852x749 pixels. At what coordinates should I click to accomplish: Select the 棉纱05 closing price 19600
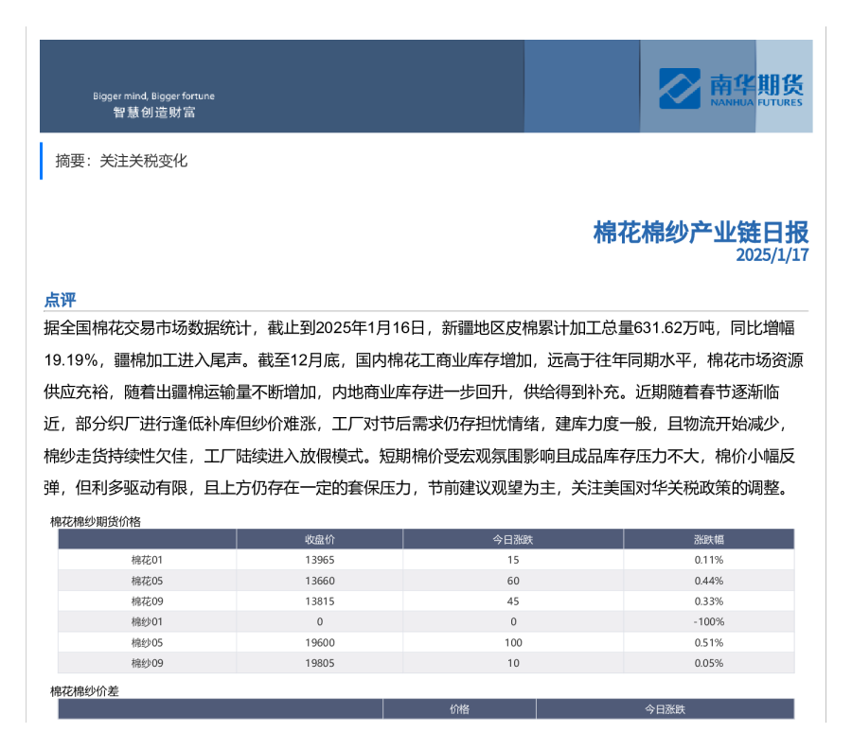pyautogui.click(x=319, y=643)
